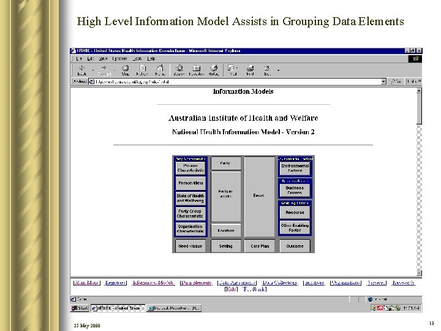Click the Need / Issue box
The height and width of the screenshot is (331, 441).
click(x=190, y=246)
